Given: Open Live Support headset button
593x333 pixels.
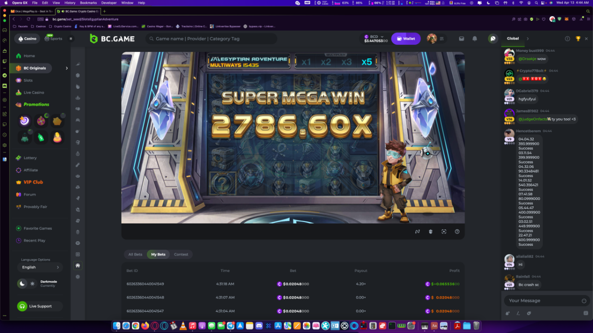Looking at the screenshot, I should (40, 306).
